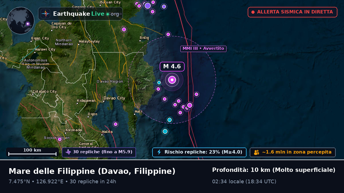
Task: Click the "7.475°N • 126.922°E" coordinates line
Action: (36, 182)
